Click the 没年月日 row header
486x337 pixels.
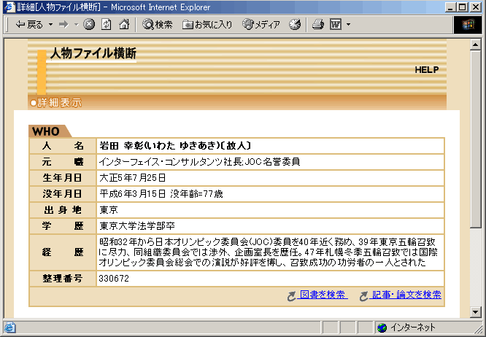[x=63, y=194]
